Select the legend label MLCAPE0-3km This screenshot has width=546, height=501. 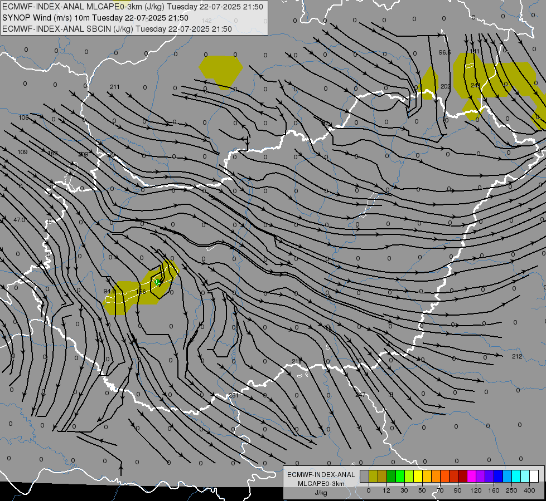point(321,484)
